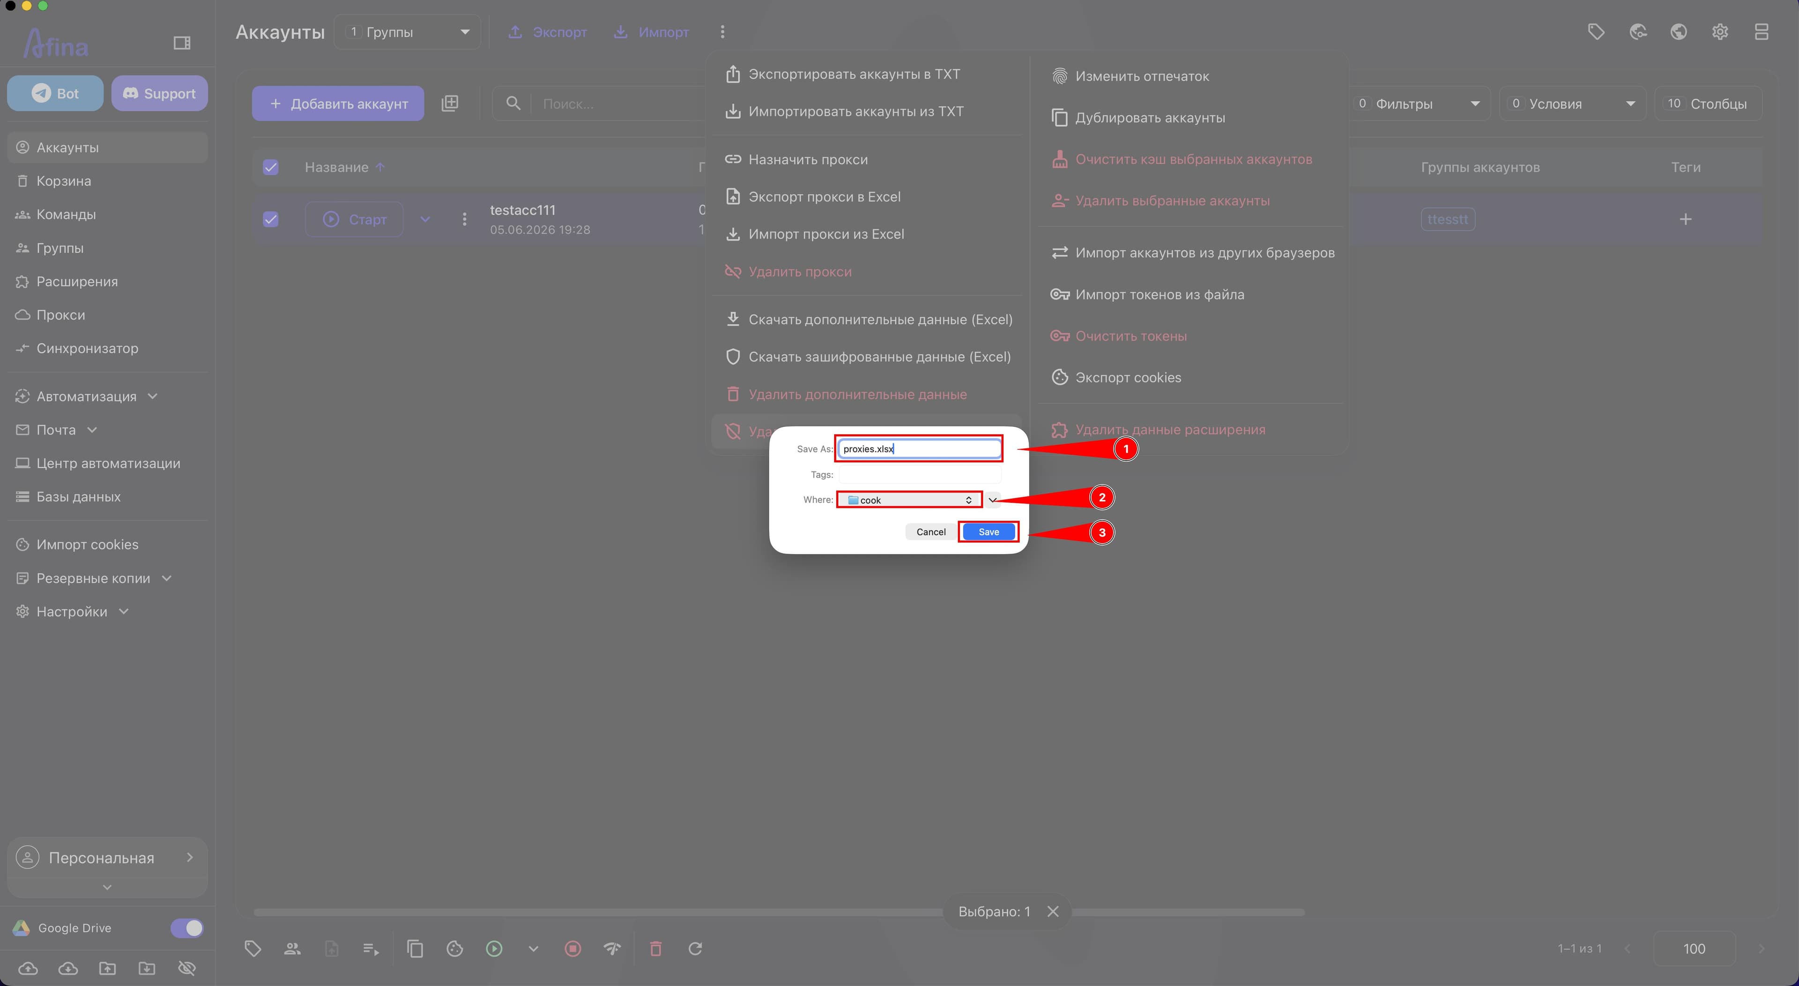Click the cloud upload icon at sidebar bottom
Image resolution: width=1799 pixels, height=986 pixels.
(28, 968)
